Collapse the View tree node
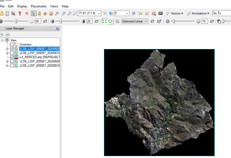 click(x=2, y=40)
